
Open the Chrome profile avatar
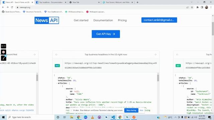click(207, 7)
